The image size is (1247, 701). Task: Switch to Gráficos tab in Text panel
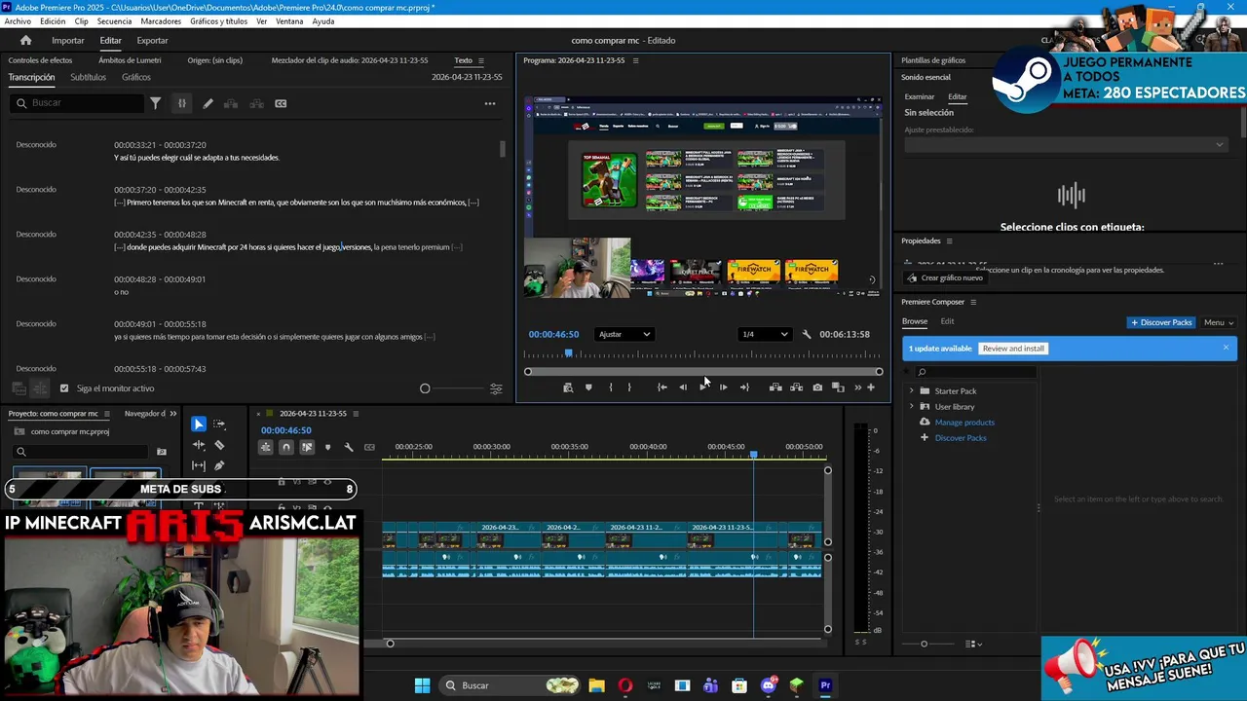tap(136, 77)
